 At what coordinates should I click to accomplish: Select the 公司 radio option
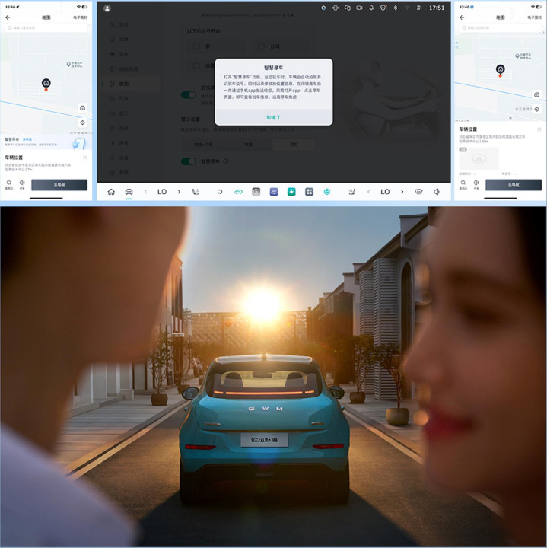coord(261,46)
